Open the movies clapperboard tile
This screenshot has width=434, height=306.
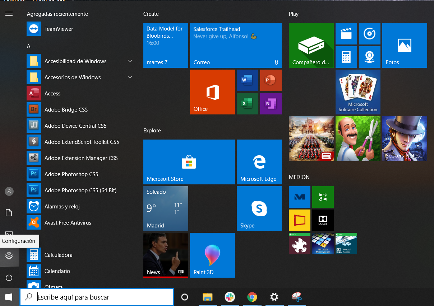[346, 34]
